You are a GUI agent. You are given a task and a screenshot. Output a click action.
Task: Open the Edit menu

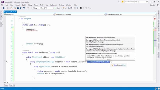coord(7,5)
